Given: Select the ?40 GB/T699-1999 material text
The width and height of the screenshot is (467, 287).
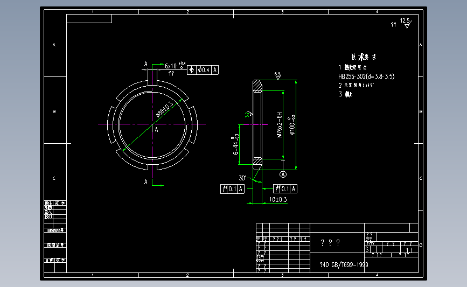Looking at the screenshot, I should (344, 265).
